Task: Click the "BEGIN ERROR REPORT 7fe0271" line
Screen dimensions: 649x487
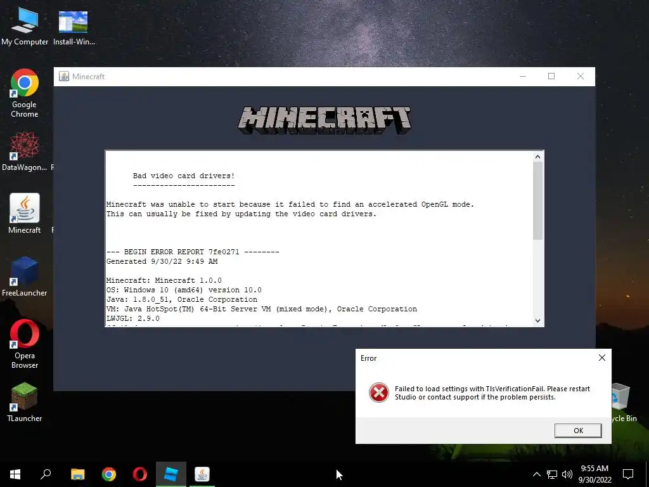Action: click(193, 252)
